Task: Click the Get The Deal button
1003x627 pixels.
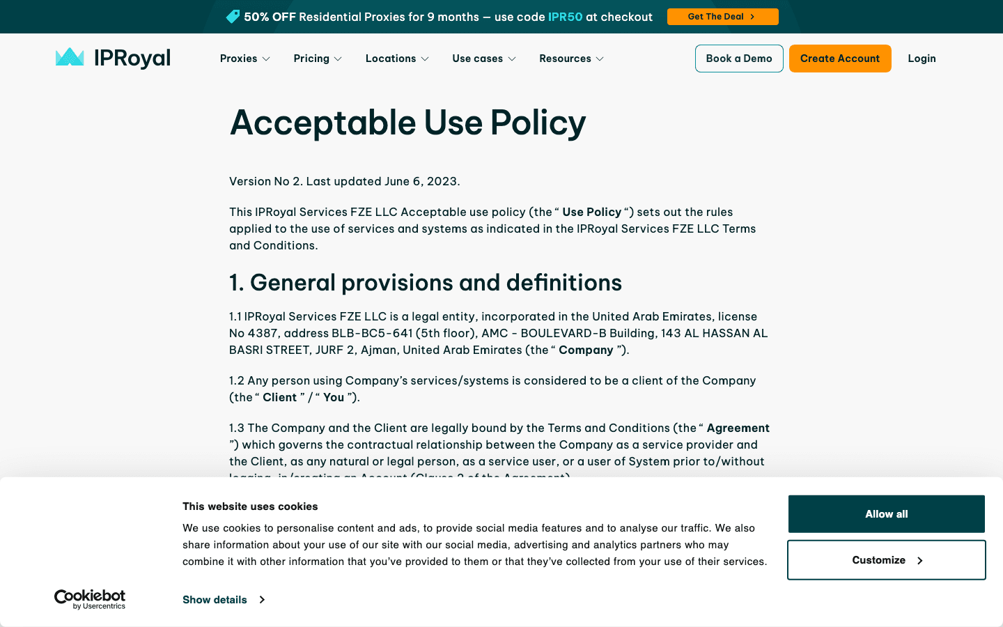Action: 722,17
